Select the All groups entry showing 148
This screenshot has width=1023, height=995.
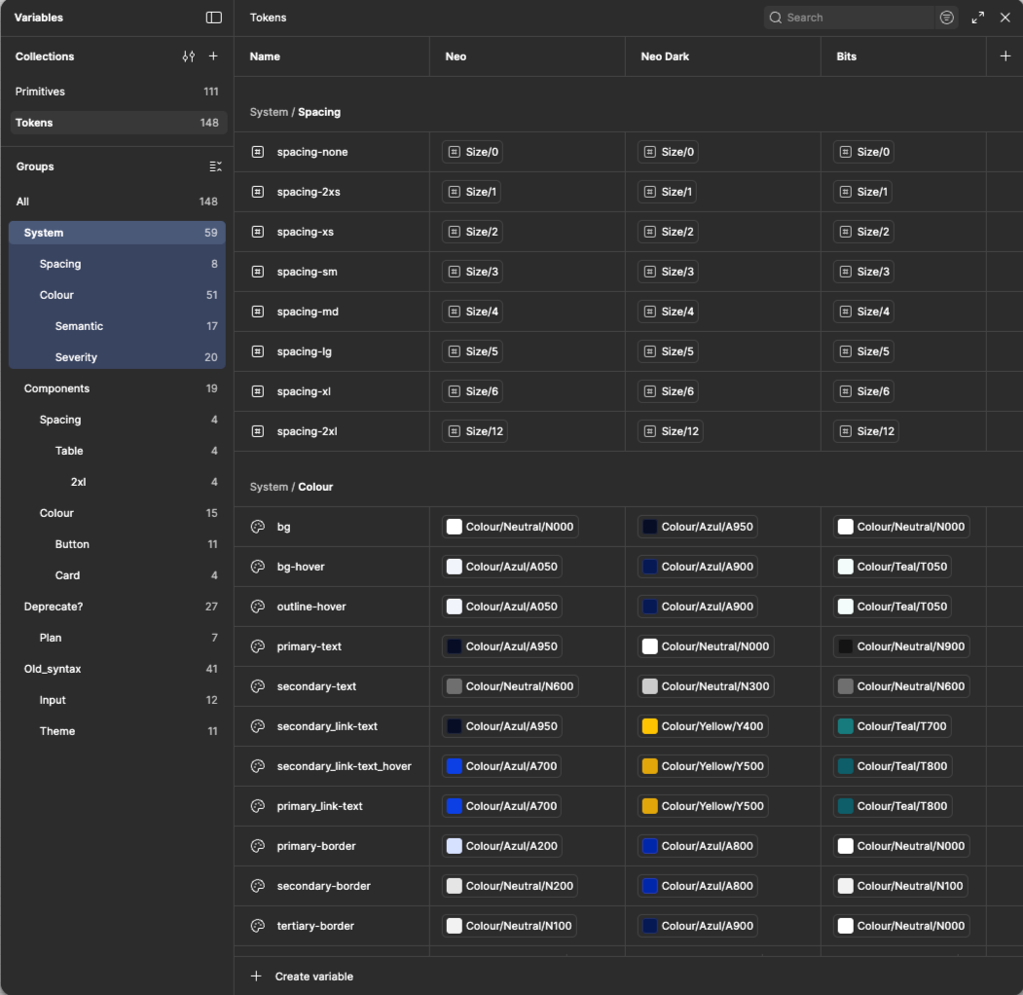(x=24, y=201)
